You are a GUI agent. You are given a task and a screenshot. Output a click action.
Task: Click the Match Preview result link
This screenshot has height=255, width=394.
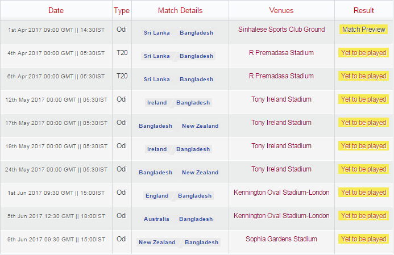[363, 30]
